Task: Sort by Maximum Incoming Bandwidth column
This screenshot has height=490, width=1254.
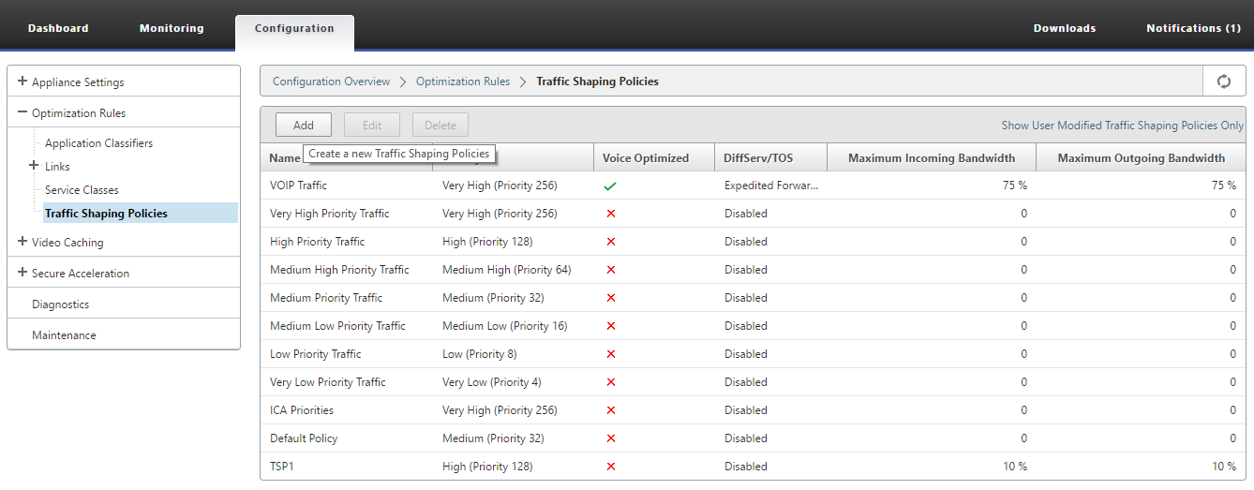Action: [932, 158]
